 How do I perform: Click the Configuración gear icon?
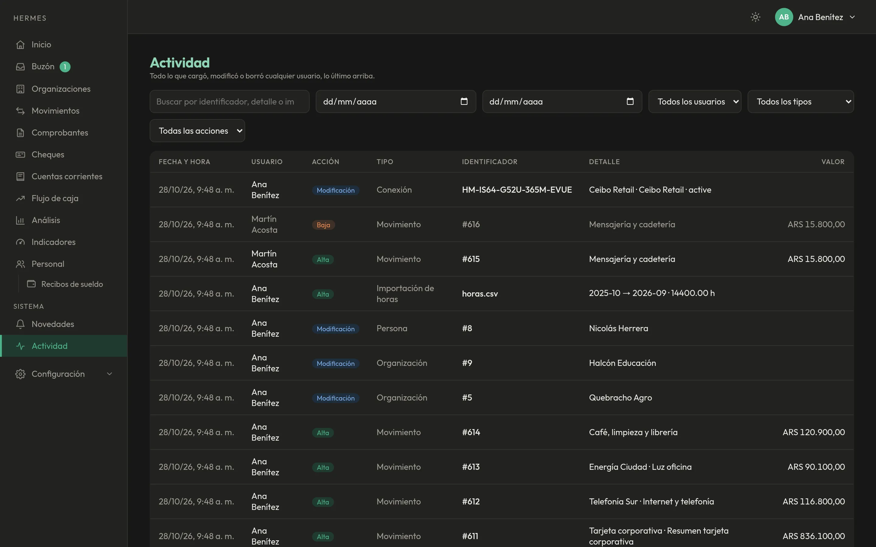pyautogui.click(x=20, y=374)
